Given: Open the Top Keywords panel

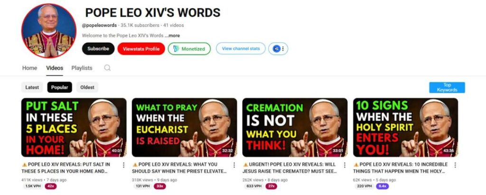Looking at the screenshot, I should 447,88.
